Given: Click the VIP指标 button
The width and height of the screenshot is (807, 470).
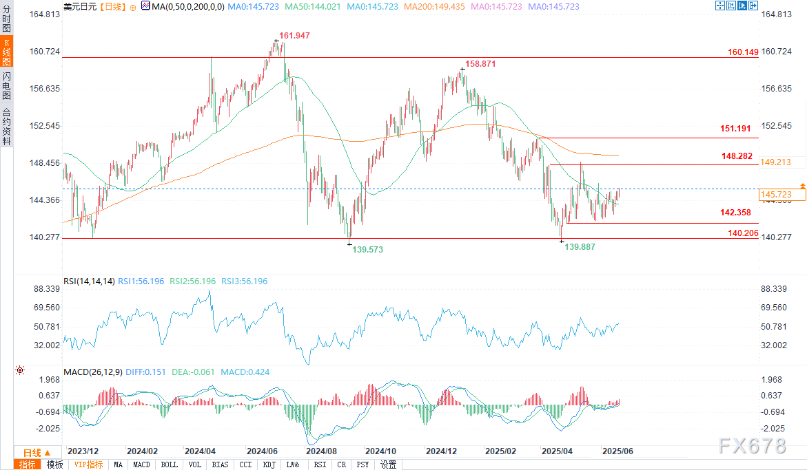Looking at the screenshot, I should click(x=88, y=464).
